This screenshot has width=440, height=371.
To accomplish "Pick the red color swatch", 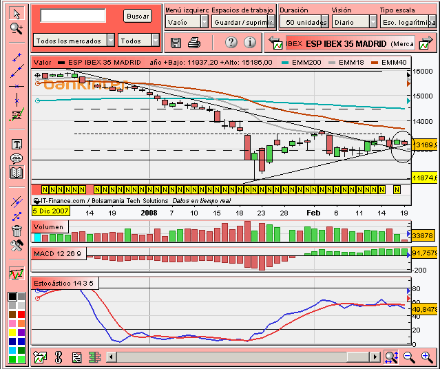I will click(x=21, y=315).
